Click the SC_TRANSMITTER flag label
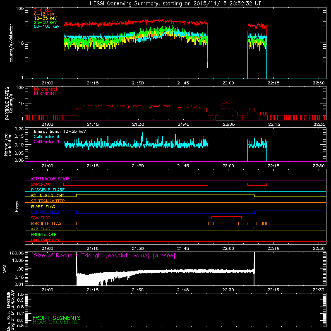Screen dimensions: 331x331 point(48,201)
